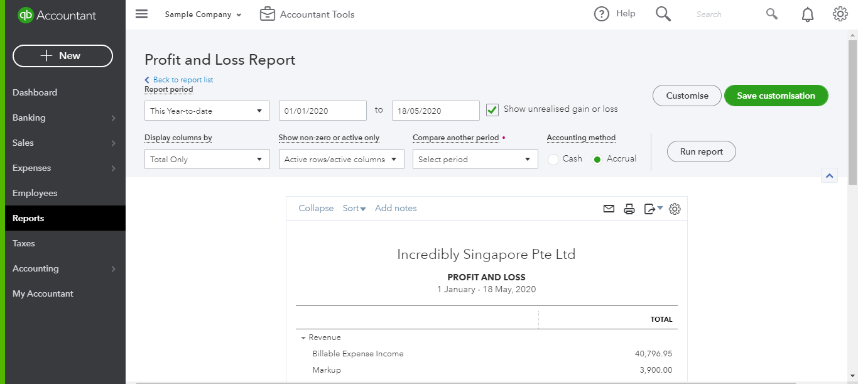Viewport: 858px width, 384px height.
Task: Expand the Expenses sidebar submenu
Action: 114,168
